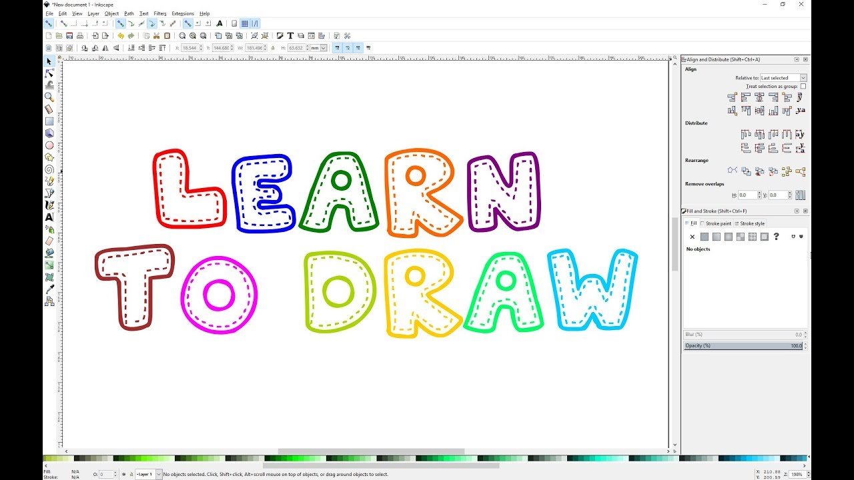854x480 pixels.
Task: Switch to Stroke paint tab
Action: pos(716,223)
